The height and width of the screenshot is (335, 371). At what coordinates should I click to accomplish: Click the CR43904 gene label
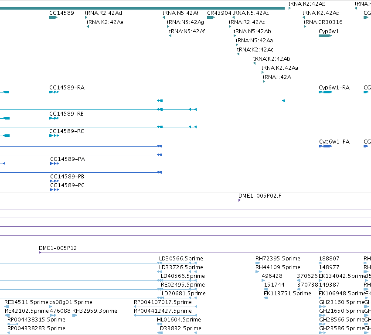coord(219,13)
